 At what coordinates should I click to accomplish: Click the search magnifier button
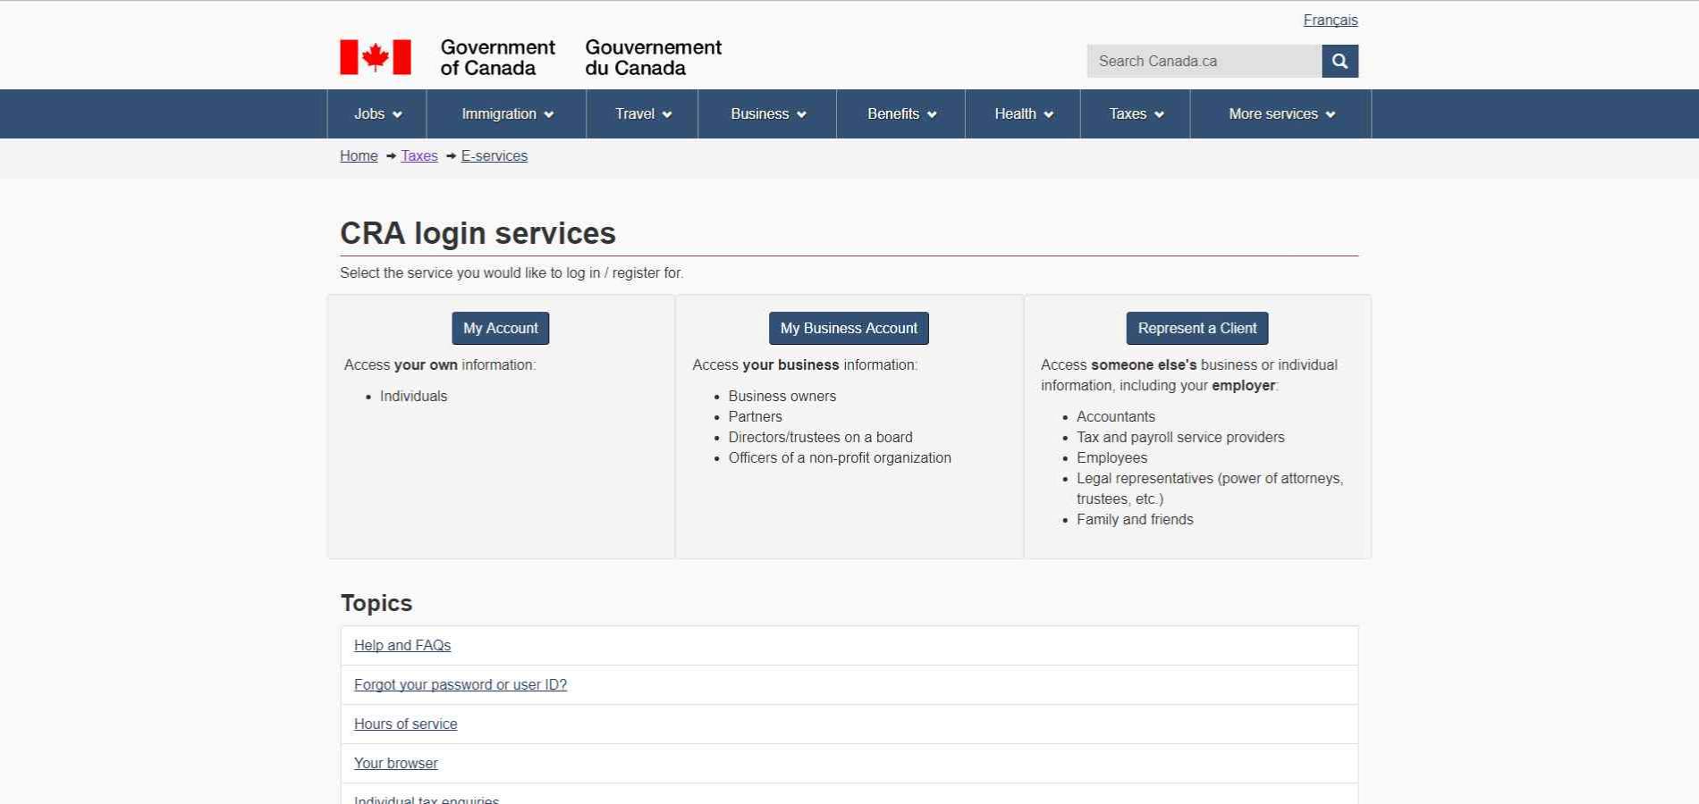click(1340, 61)
